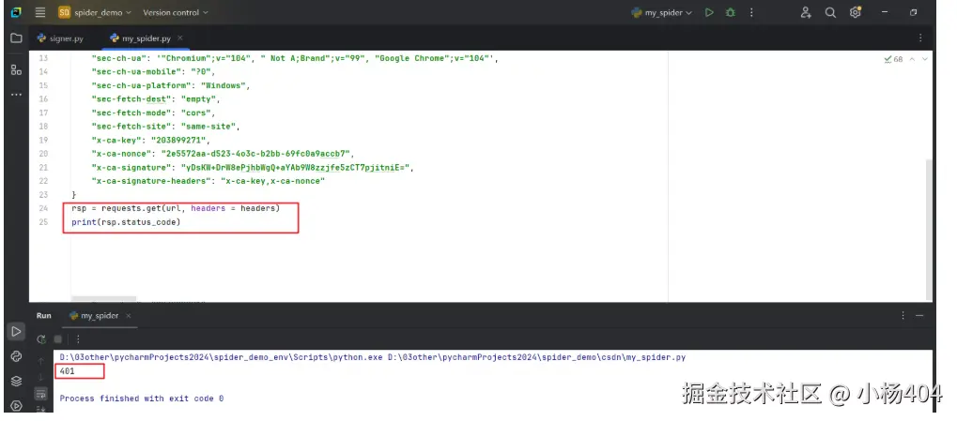Open editor tabs options menu
Image resolution: width=957 pixels, height=421 pixels.
tap(920, 38)
